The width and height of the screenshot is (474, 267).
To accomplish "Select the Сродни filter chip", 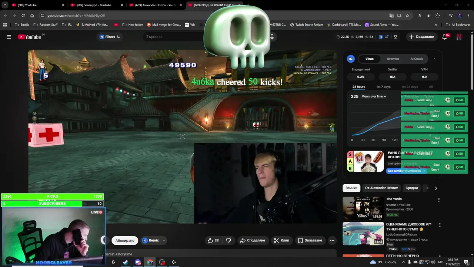I will [411, 188].
